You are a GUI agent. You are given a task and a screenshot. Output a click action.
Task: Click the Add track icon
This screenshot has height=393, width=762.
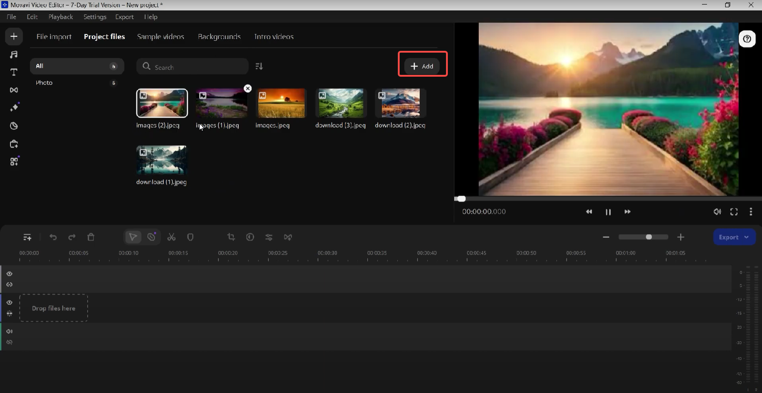click(27, 237)
